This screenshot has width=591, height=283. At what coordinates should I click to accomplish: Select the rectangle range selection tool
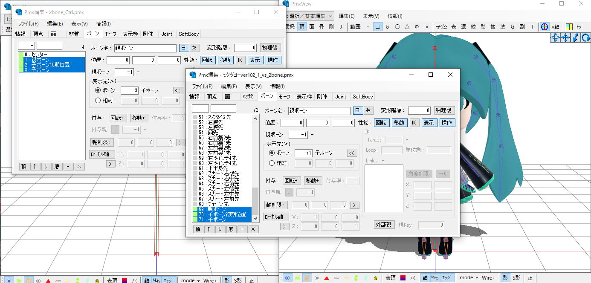(x=378, y=26)
